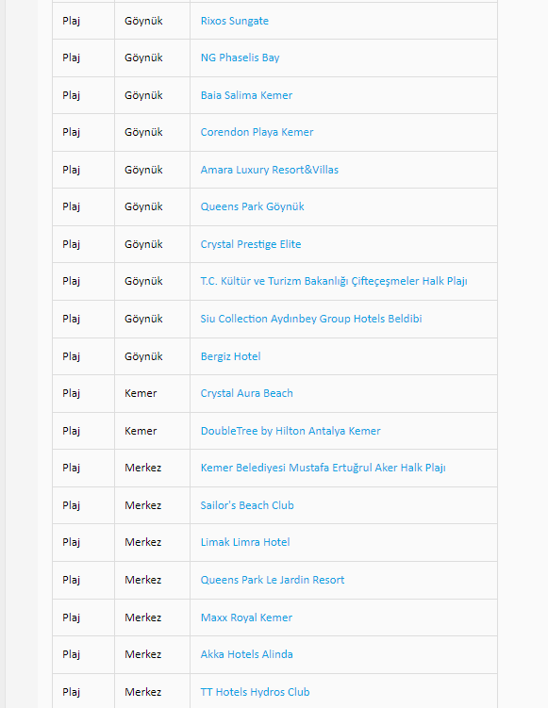Click the Bergiz Hotel link
The width and height of the screenshot is (548, 708).
tap(230, 356)
